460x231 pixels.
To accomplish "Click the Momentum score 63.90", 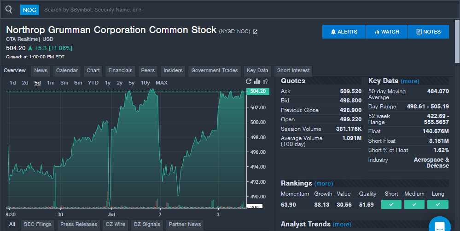I will point(288,205).
